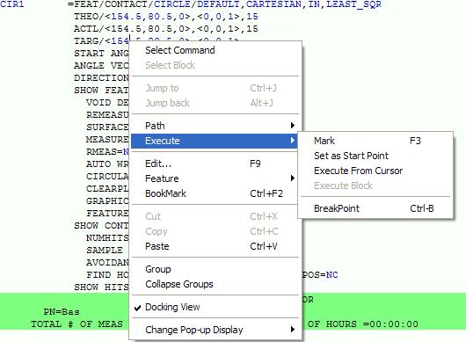Image resolution: width=466 pixels, height=342 pixels.
Task: Choose Mark in the Execute submenu
Action: point(375,141)
